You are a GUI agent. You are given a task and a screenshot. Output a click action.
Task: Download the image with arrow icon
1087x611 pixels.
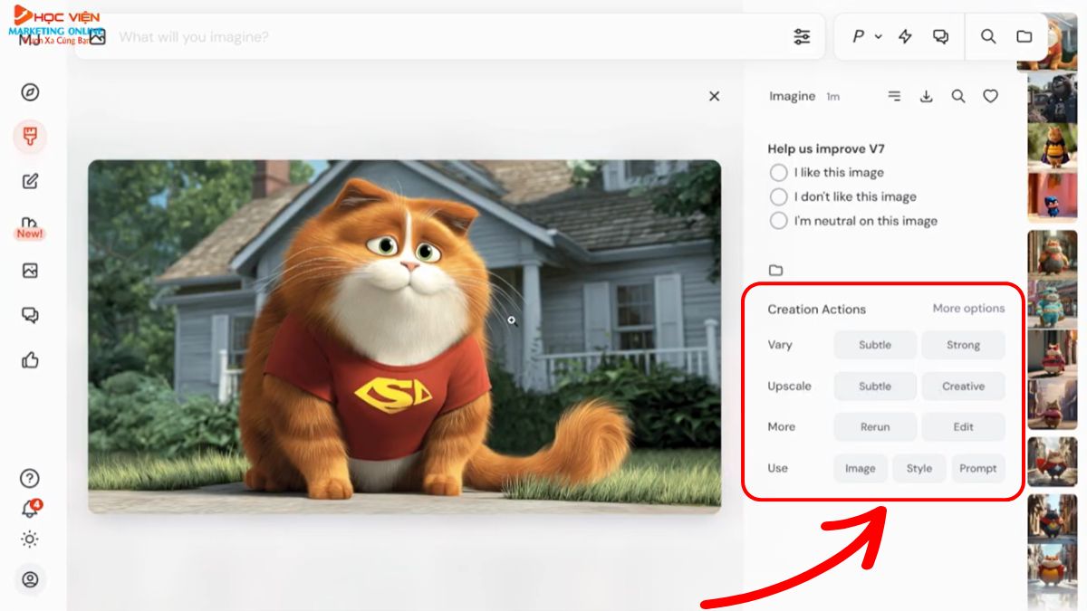(x=926, y=96)
